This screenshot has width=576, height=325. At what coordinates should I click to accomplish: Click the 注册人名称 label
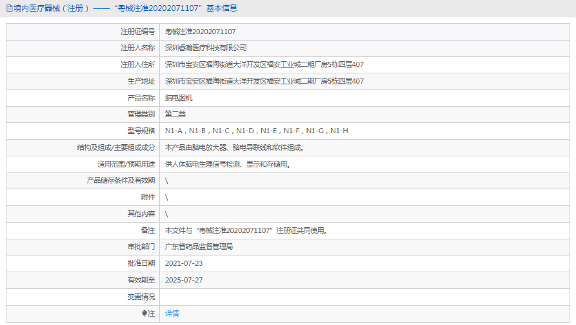pos(138,48)
